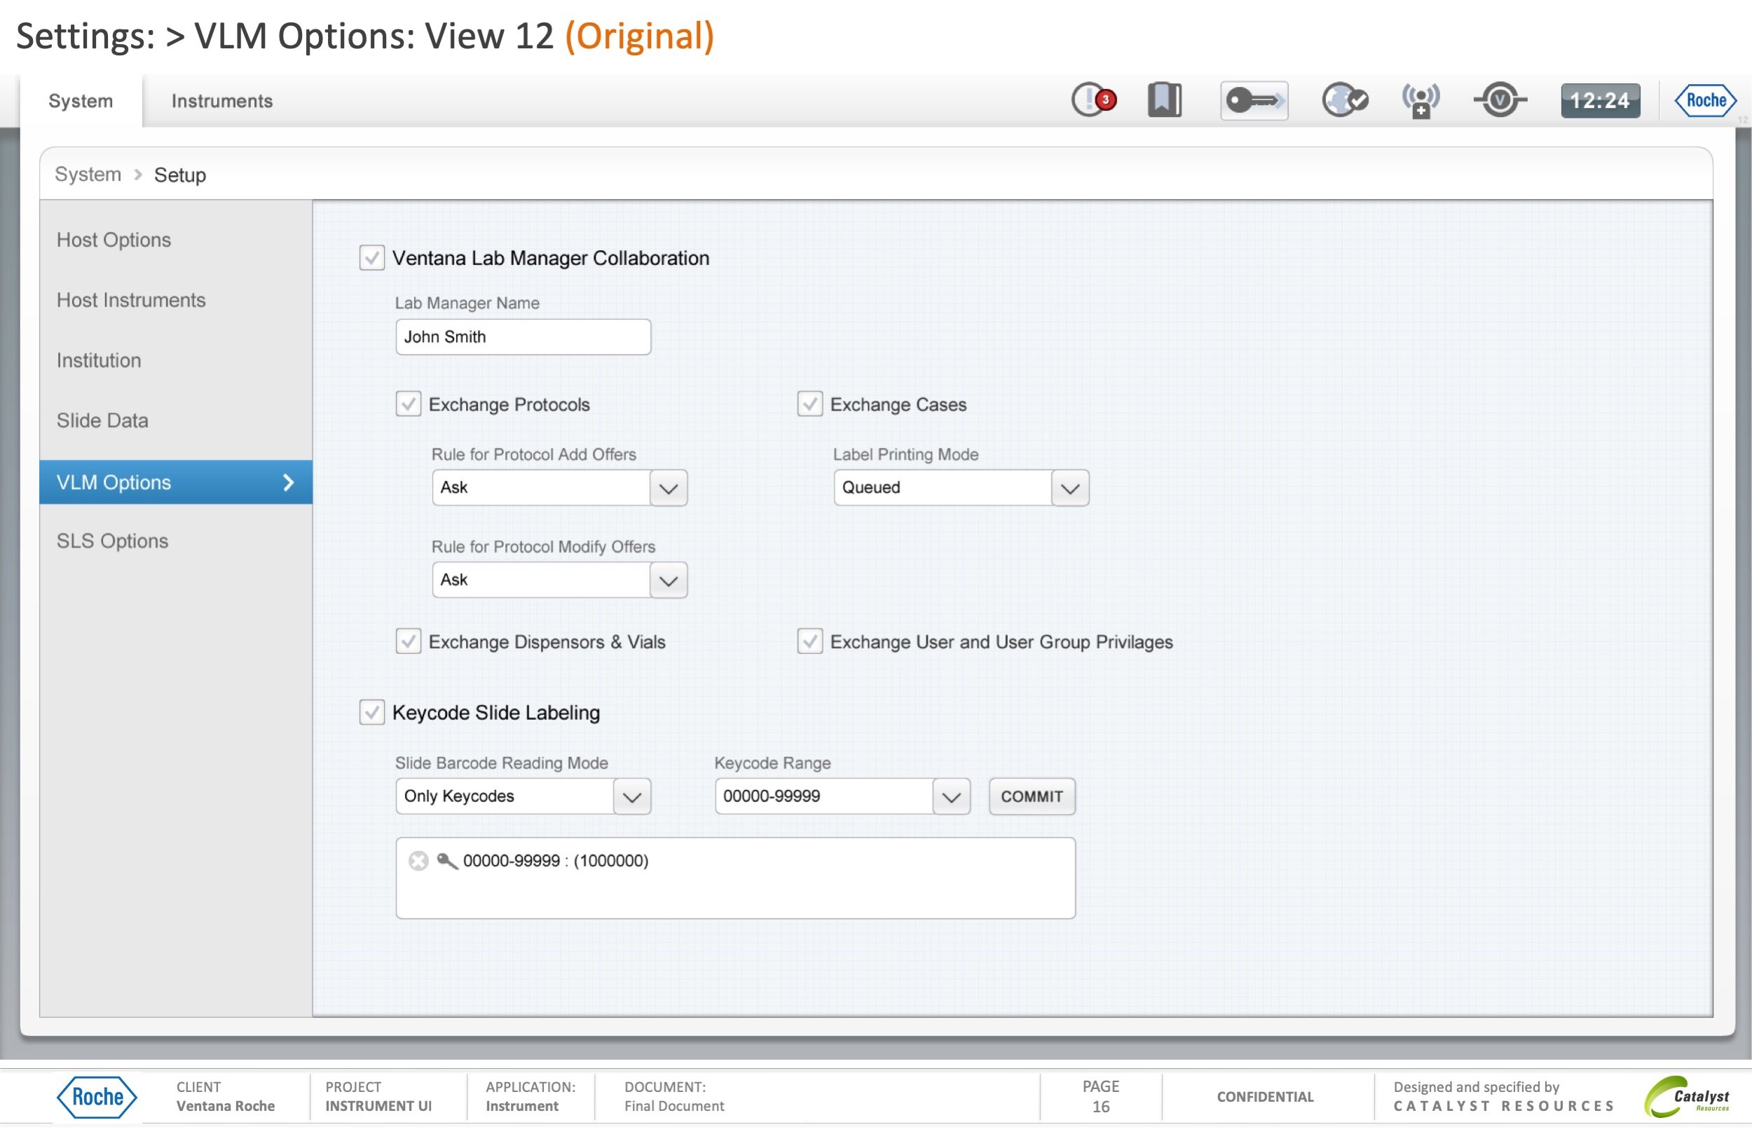Viewport: 1752px width, 1134px height.
Task: Remove keycode range 00000-99999 with X icon
Action: [419, 860]
